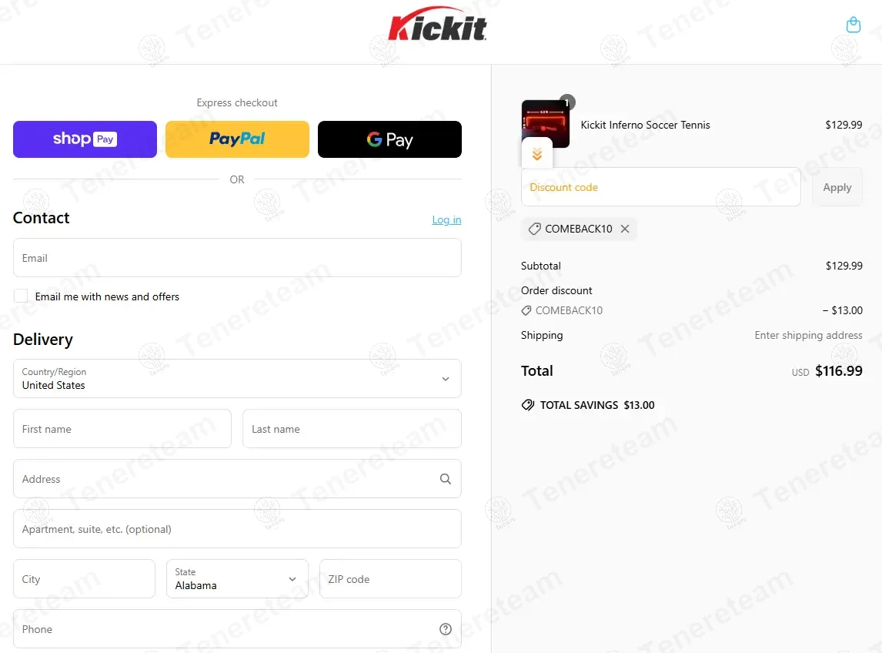Viewport: 882px width, 653px height.
Task: Remove the COMEBACK10 discount code
Action: [624, 229]
